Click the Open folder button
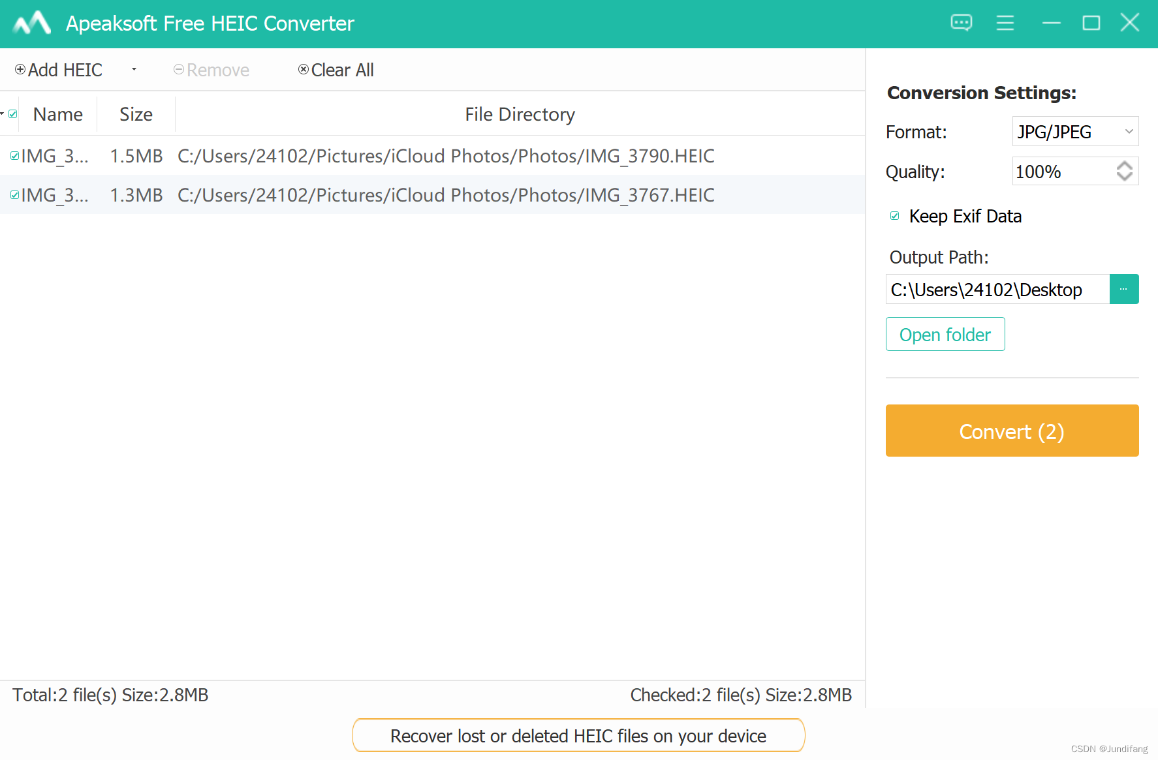Viewport: 1158px width, 760px height. point(945,334)
